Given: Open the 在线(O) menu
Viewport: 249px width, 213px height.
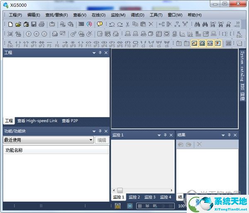Looking at the screenshot, I should 98,15.
